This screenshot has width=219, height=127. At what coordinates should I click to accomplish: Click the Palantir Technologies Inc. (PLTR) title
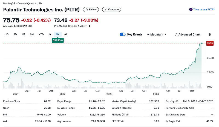pos(41,10)
